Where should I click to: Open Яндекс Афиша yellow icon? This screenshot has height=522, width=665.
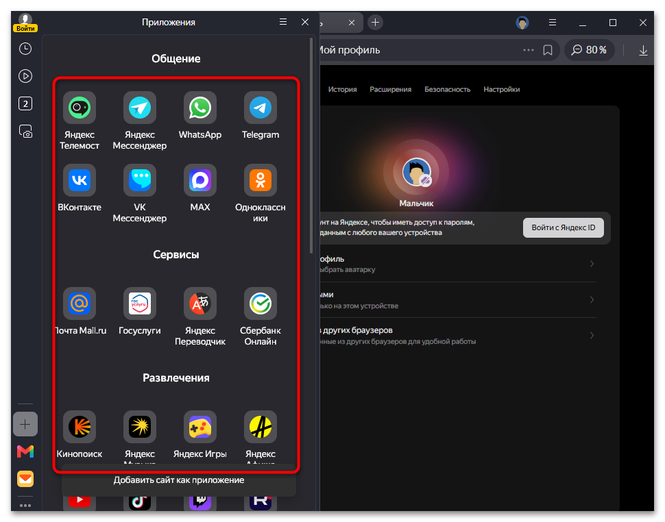coord(260,427)
